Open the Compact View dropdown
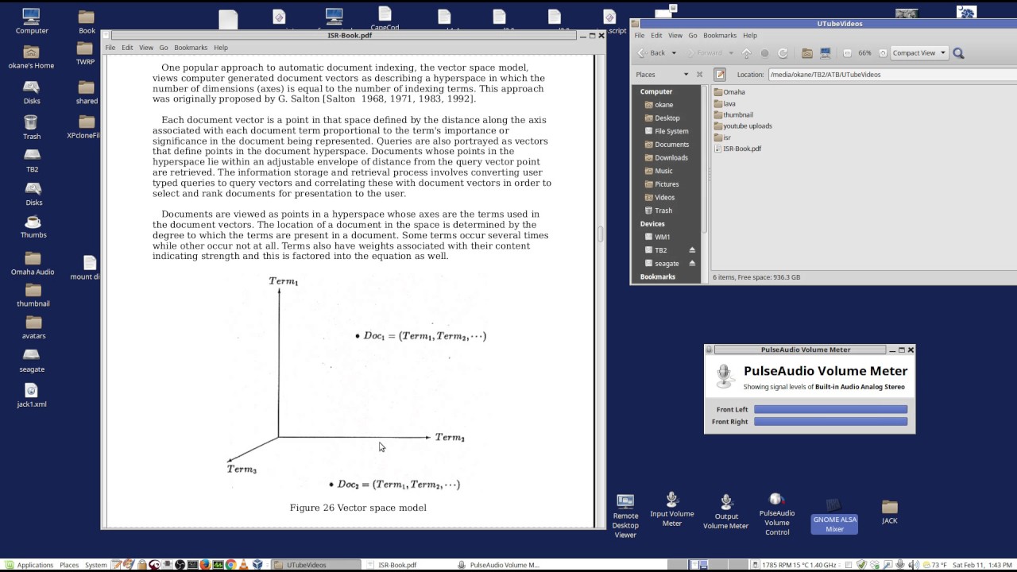This screenshot has width=1017, height=572. (x=919, y=53)
